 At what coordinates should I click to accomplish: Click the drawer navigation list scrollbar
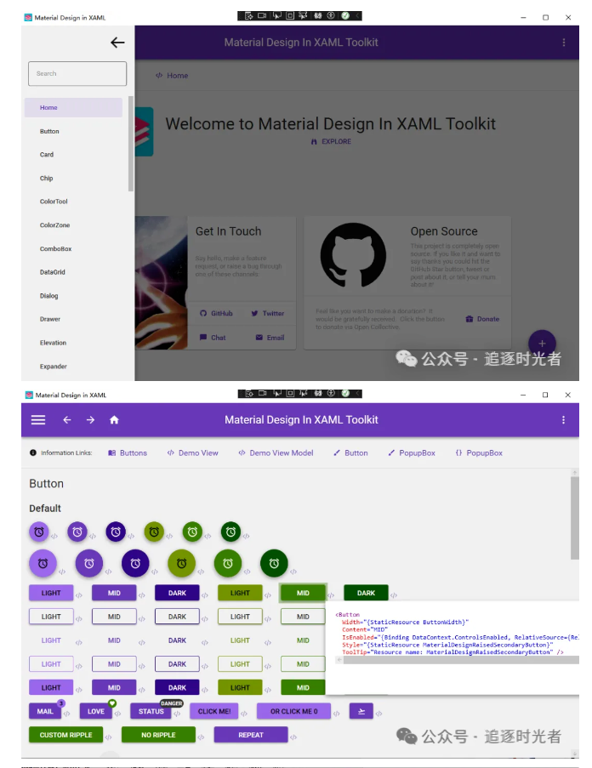(131, 144)
